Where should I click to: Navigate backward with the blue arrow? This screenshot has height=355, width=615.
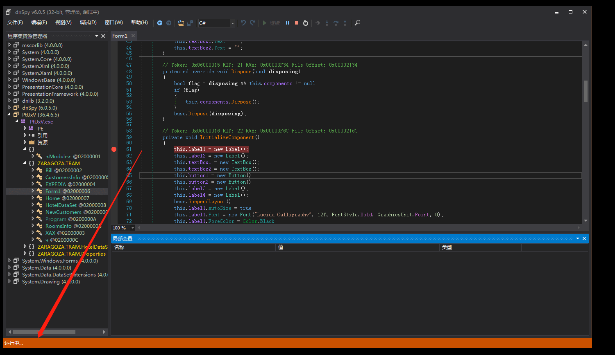tap(160, 23)
